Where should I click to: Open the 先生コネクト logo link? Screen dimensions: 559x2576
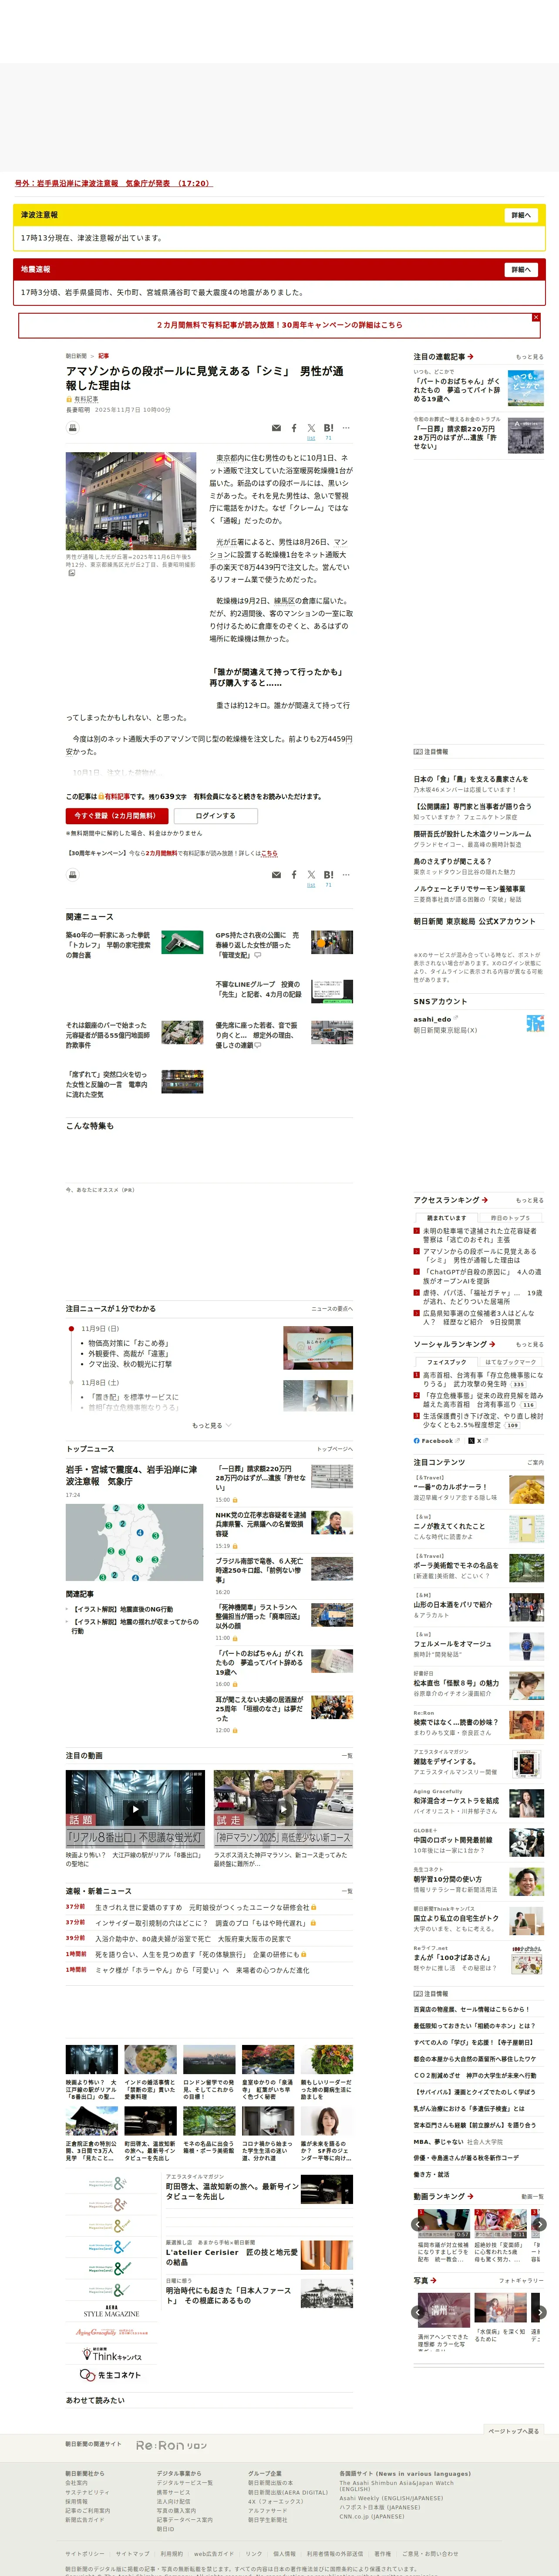point(111,2375)
